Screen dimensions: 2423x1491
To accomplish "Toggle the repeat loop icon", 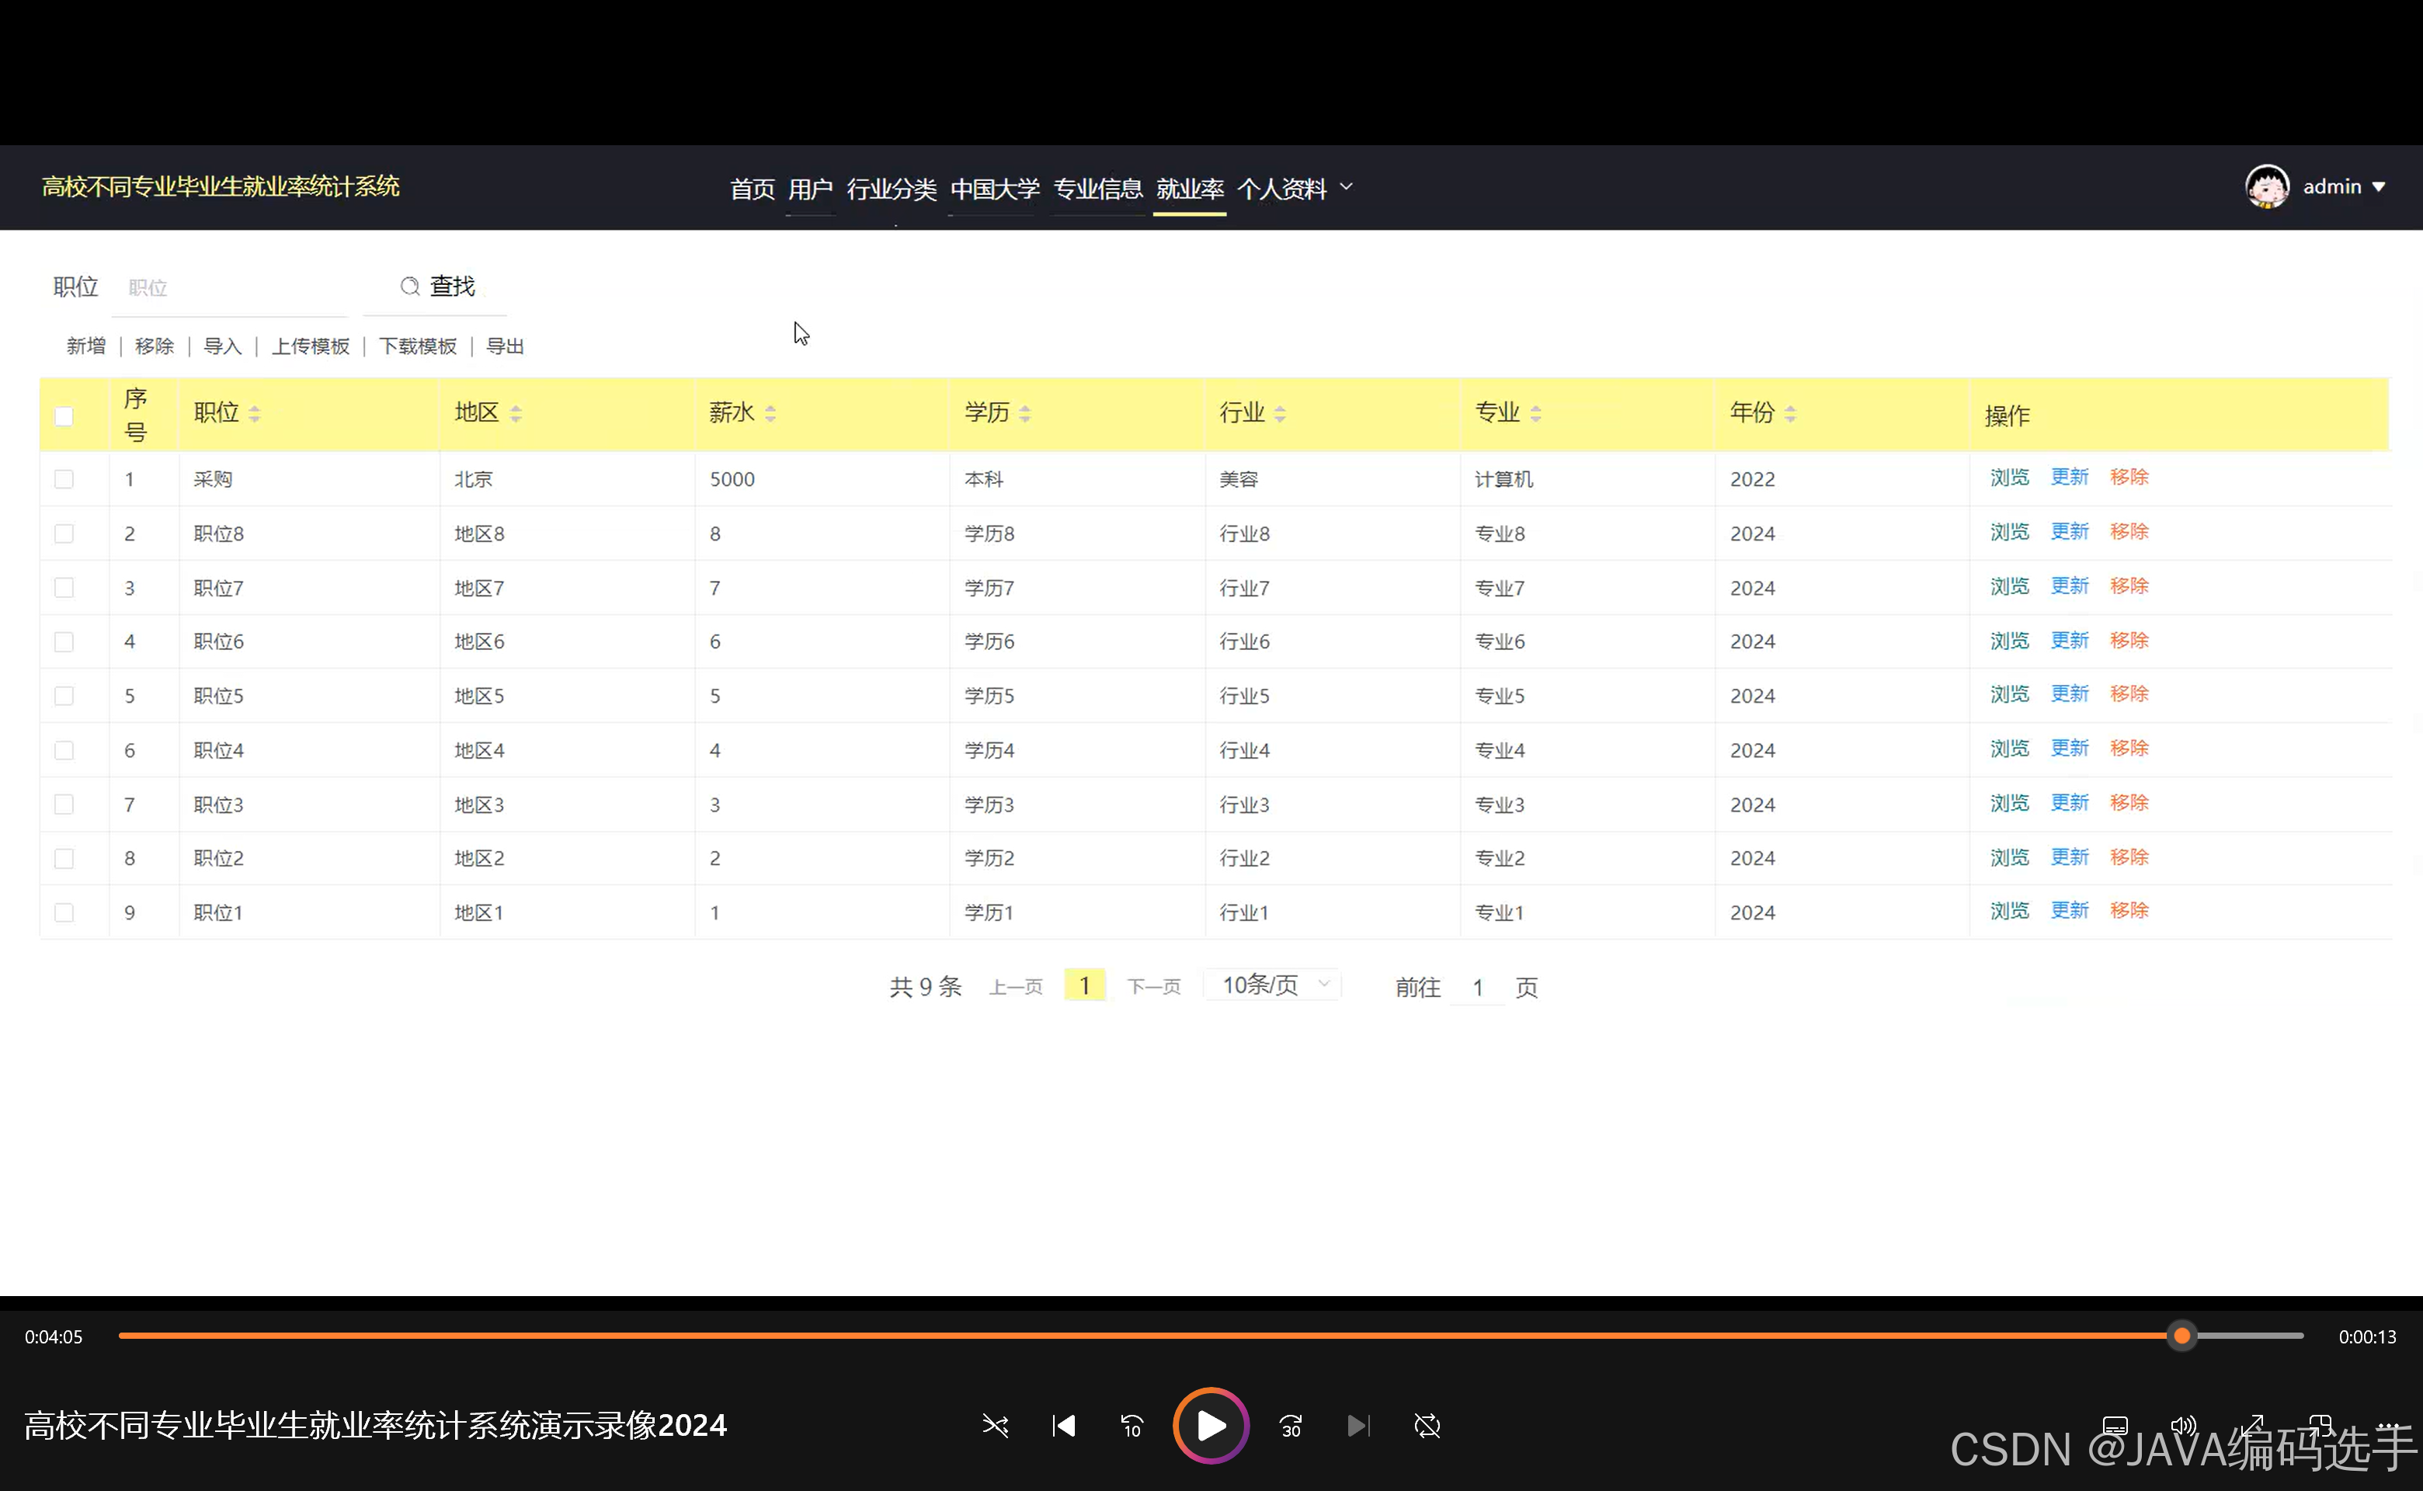I will pos(1427,1426).
